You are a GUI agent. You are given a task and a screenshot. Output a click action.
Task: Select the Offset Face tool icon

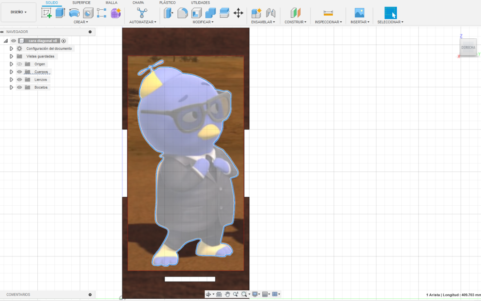coord(224,13)
